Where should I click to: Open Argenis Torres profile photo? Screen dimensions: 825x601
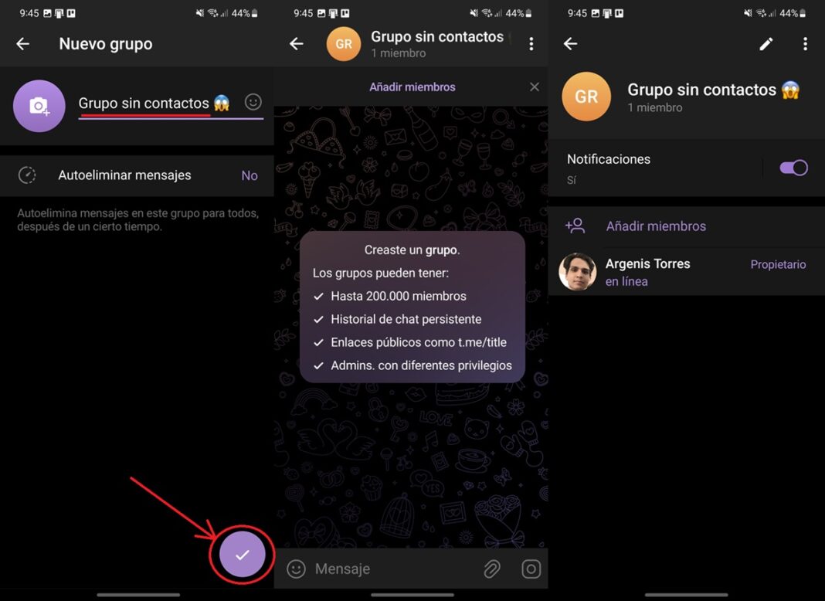click(x=577, y=272)
